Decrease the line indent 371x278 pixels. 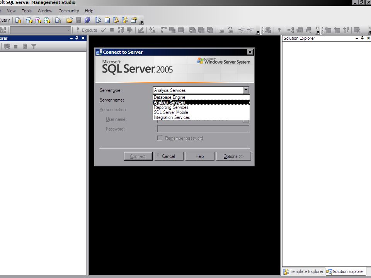pyautogui.click(x=242, y=30)
